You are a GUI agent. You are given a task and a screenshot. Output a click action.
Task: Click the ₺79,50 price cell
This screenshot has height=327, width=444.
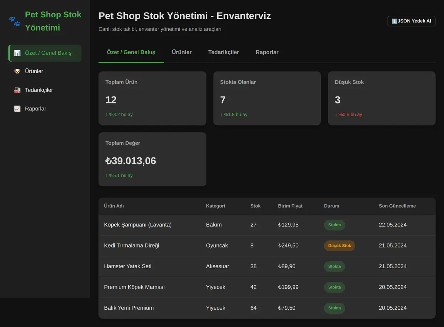tap(287, 308)
